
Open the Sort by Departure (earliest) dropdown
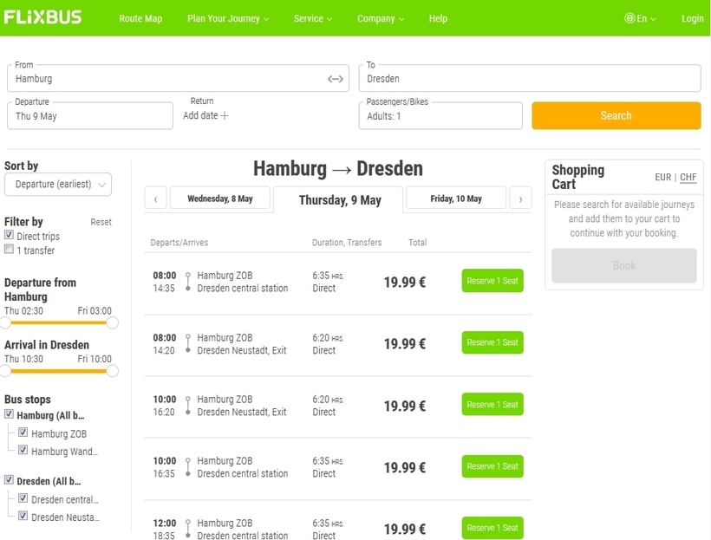(58, 185)
